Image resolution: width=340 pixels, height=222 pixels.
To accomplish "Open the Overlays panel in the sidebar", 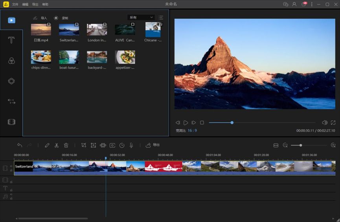I will click(11, 81).
